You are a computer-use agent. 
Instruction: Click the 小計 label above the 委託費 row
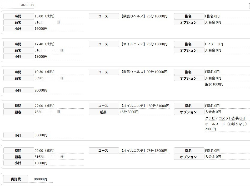[18, 163]
